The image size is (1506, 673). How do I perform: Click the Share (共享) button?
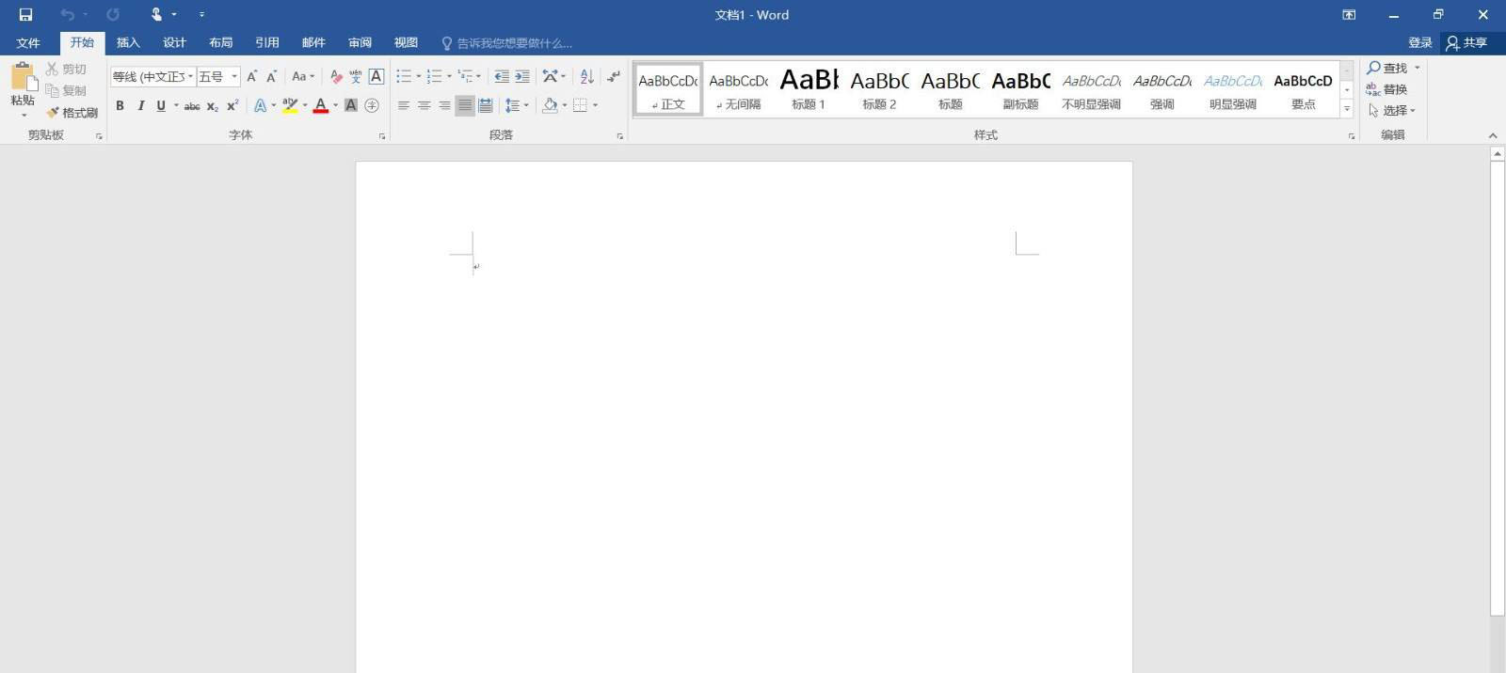tap(1466, 42)
